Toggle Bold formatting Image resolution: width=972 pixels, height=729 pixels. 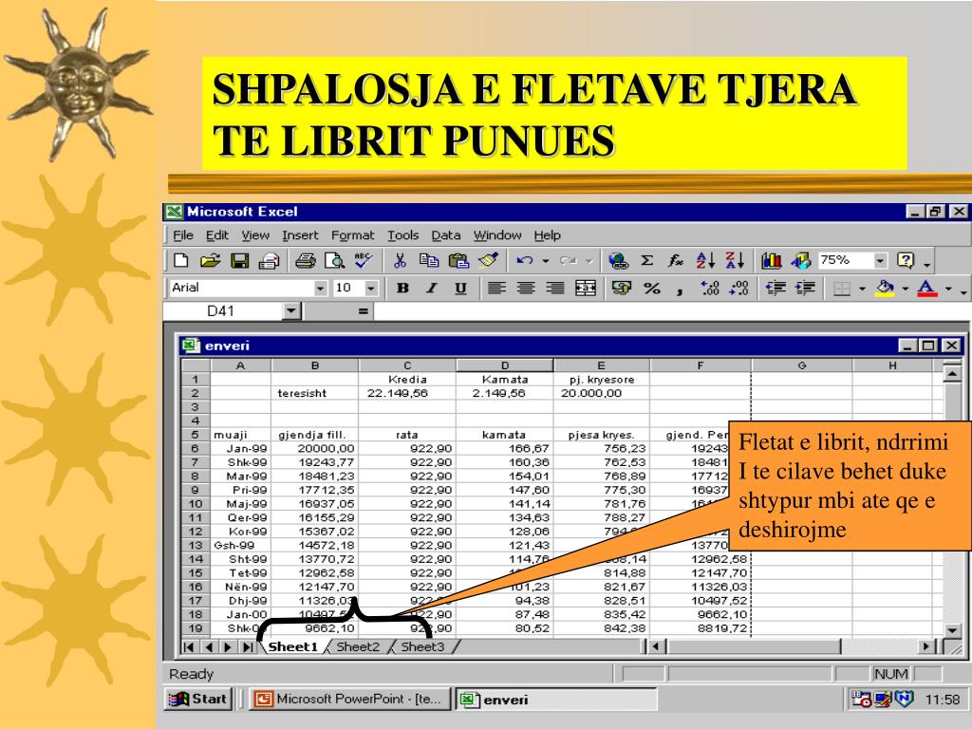(x=402, y=288)
